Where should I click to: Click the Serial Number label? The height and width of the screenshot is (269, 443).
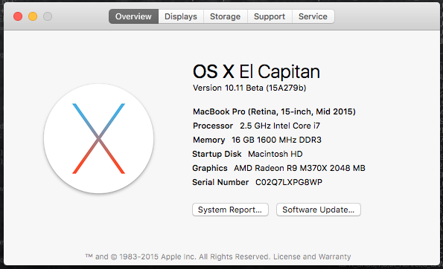click(x=220, y=182)
